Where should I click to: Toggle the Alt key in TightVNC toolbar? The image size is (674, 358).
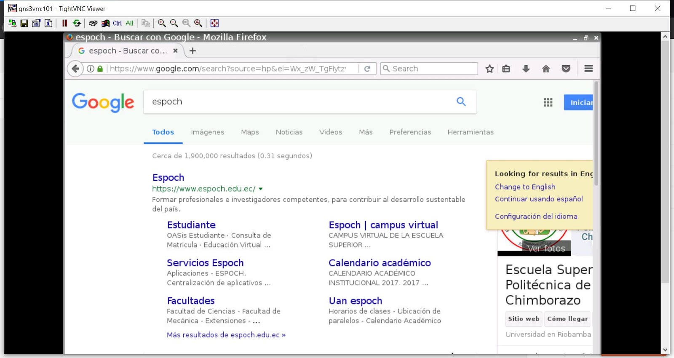click(129, 23)
